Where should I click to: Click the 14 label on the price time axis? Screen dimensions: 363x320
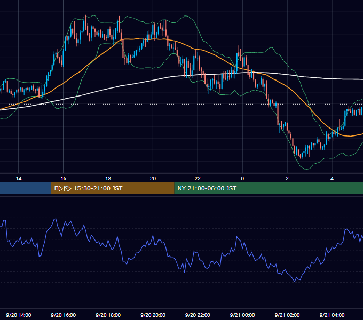point(19,179)
